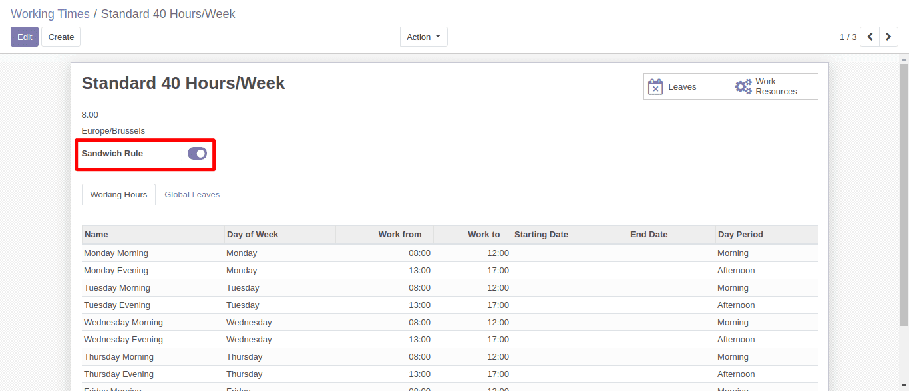Select the Monday Morning row name
The image size is (909, 391).
(x=116, y=253)
